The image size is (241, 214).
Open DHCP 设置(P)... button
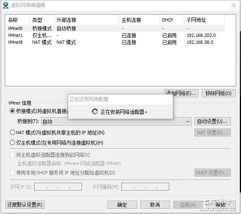[213, 173]
